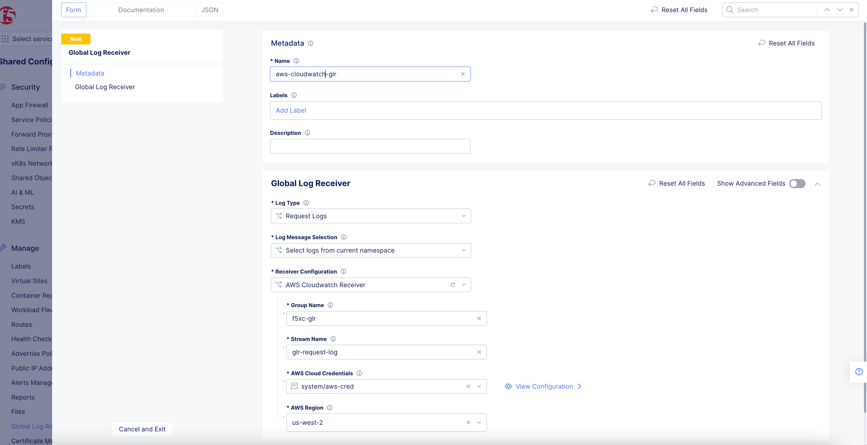Click the search magnifier icon

pyautogui.click(x=729, y=10)
